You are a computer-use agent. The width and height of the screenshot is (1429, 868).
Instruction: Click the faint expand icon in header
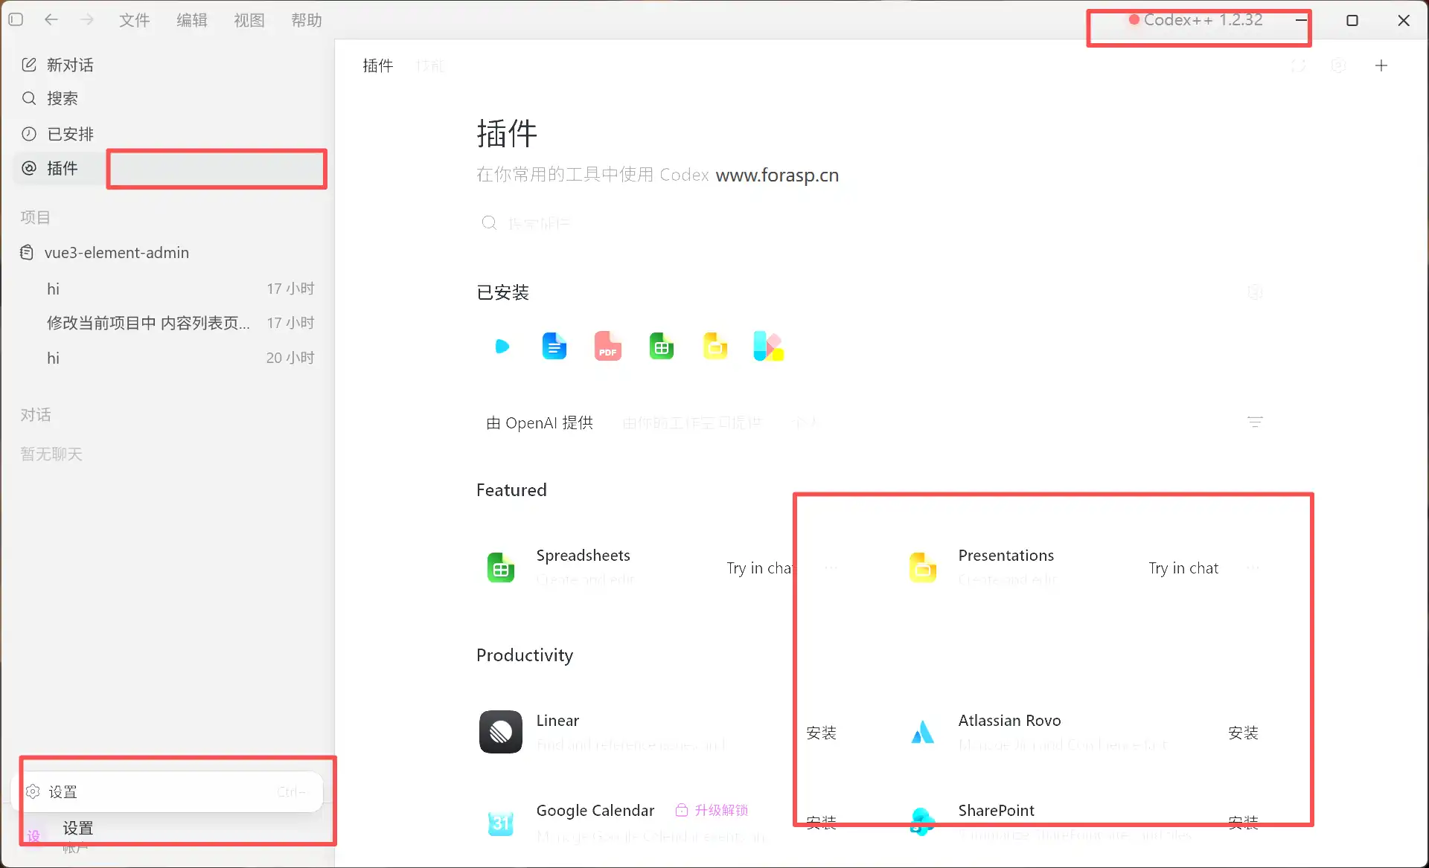click(x=1298, y=65)
